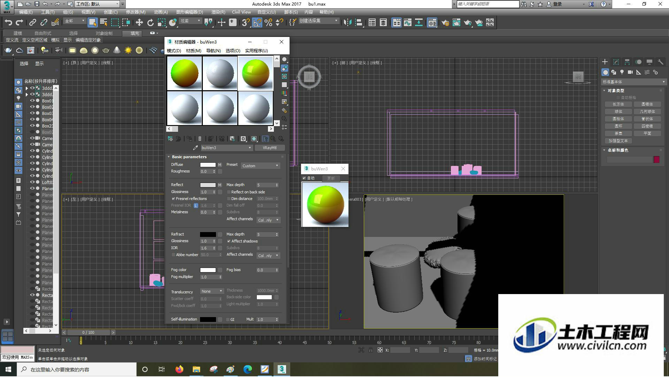The height and width of the screenshot is (377, 669).
Task: Open 标准基本体 dropdown in Create panel
Action: click(633, 82)
